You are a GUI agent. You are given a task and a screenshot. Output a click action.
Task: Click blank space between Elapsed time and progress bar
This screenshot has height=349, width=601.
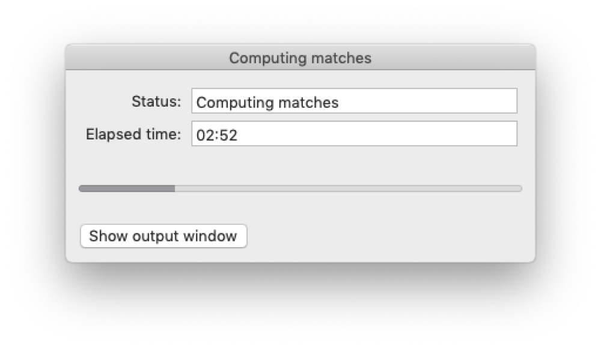coord(300,165)
